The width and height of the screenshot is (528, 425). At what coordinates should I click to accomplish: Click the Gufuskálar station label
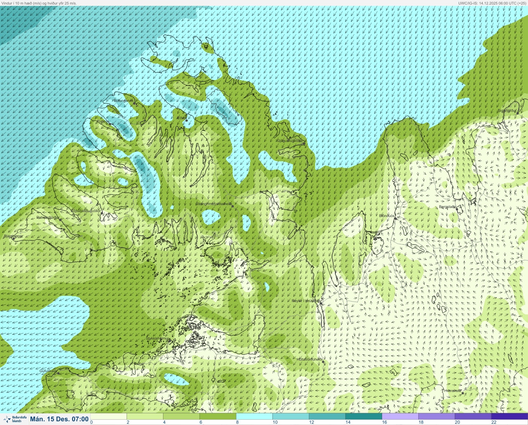pyautogui.click(x=48, y=371)
